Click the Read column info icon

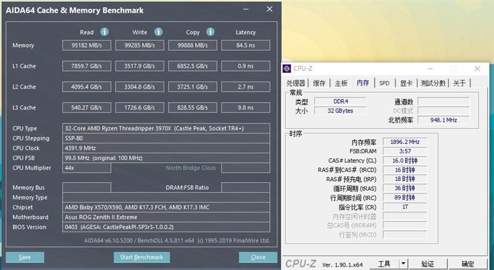(104, 32)
